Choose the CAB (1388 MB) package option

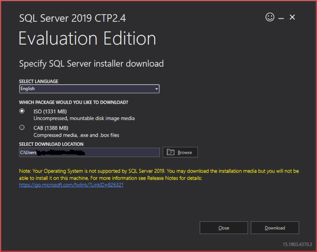[x=22, y=128]
